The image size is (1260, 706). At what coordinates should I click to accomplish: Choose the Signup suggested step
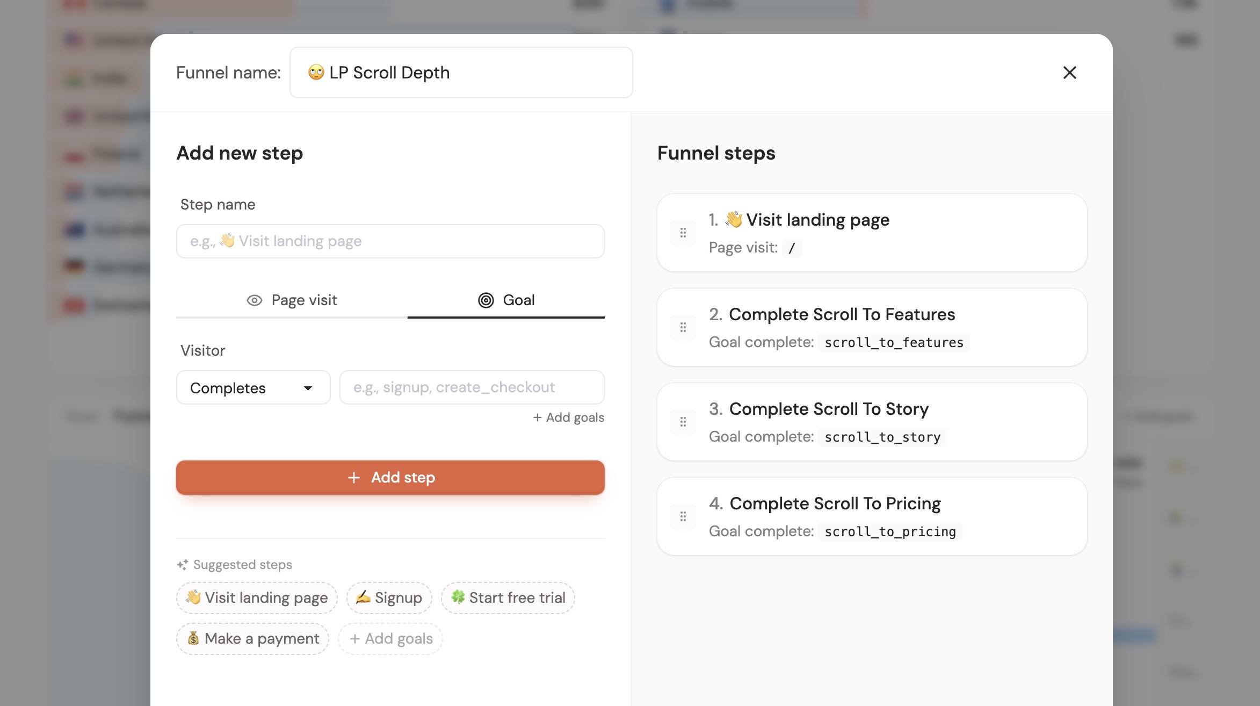pos(389,597)
